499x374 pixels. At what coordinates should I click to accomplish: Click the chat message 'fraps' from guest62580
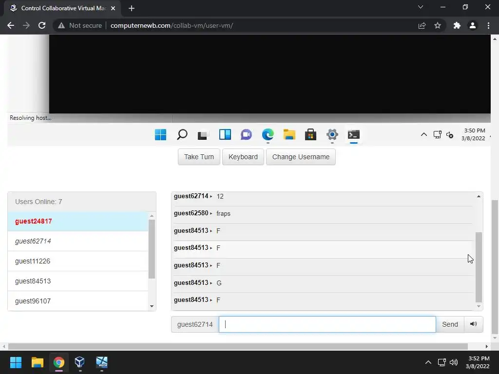[223, 213]
